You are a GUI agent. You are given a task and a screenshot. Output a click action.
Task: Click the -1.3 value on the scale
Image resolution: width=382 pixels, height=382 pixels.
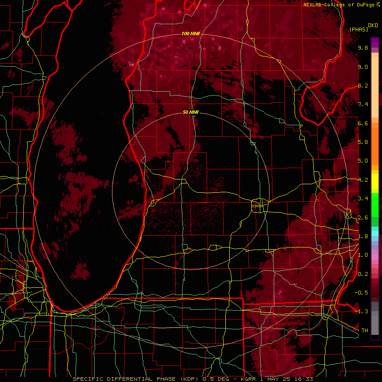point(361,312)
